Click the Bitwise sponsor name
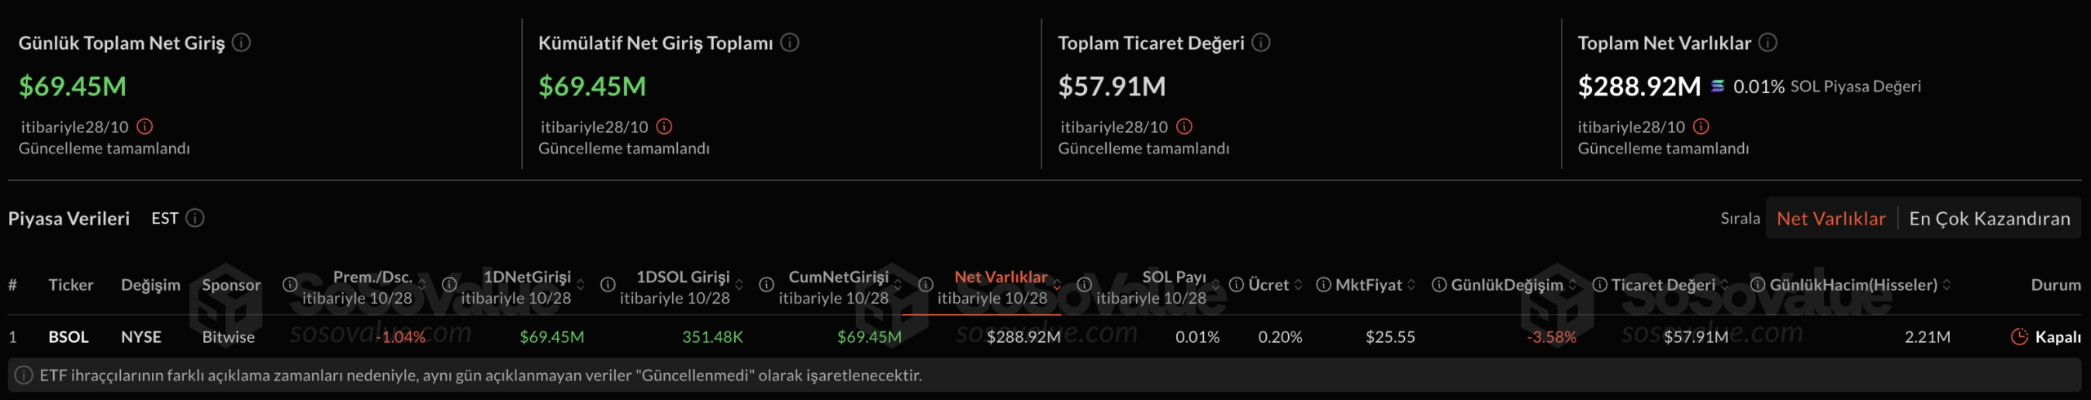Viewport: 2091px width, 400px height. (228, 336)
